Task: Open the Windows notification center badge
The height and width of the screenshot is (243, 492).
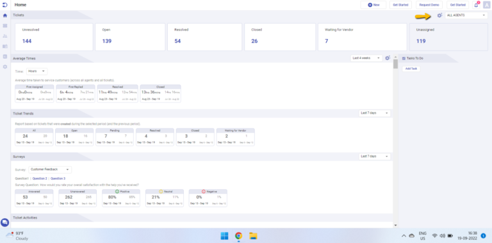Action: (483, 235)
